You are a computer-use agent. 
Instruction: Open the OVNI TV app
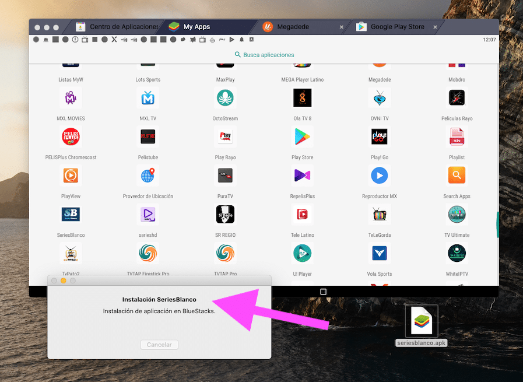pos(380,99)
